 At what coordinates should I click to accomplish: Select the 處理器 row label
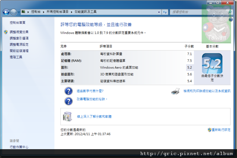[x=66, y=54]
